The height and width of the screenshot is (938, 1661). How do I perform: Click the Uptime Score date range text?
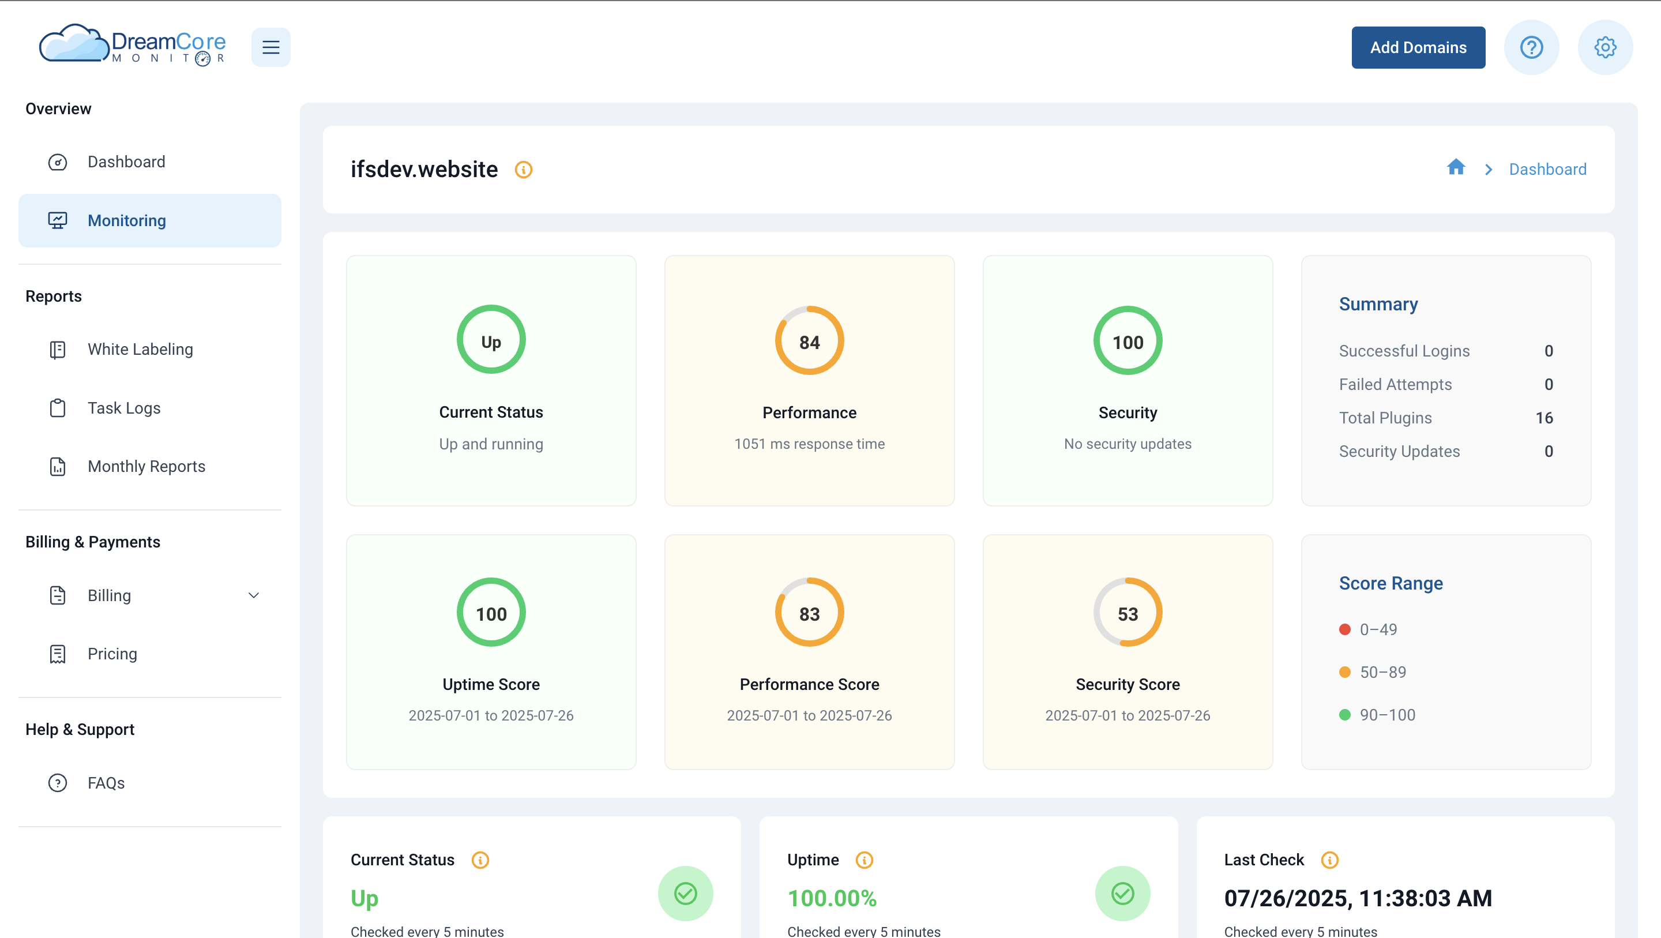click(491, 715)
